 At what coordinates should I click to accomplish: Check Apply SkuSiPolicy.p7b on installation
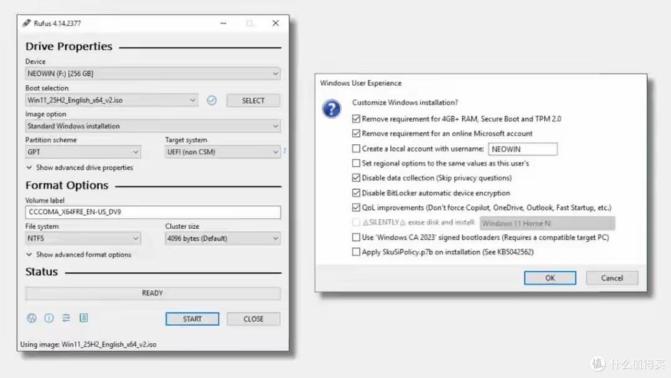(356, 252)
